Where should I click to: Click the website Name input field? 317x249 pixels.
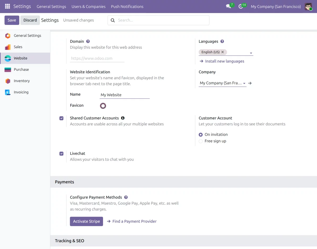tap(124, 95)
